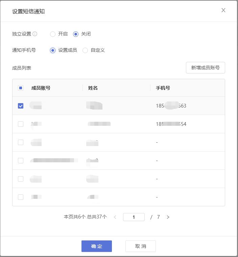The image size is (238, 257).
Task: Select the 开启 radio option
Action: pyautogui.click(x=53, y=34)
